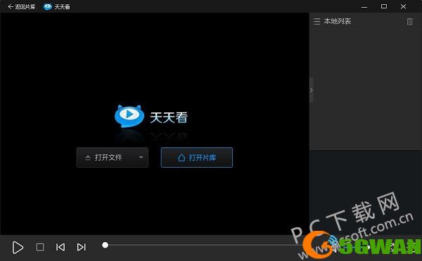The height and width of the screenshot is (261, 422).
Task: Click the 打开片库 button
Action: pos(197,157)
